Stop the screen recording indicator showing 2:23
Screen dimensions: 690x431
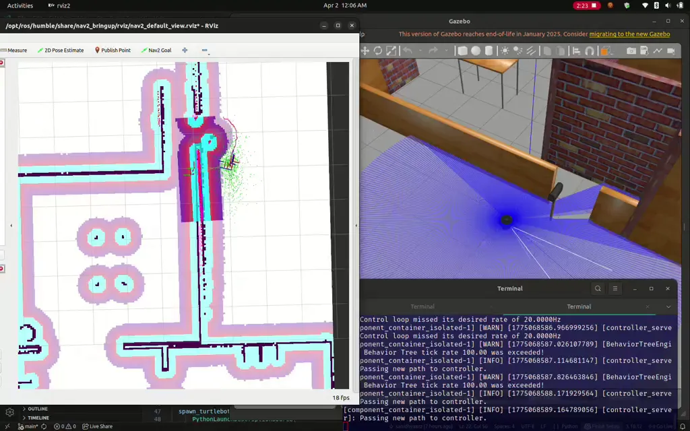(x=587, y=5)
